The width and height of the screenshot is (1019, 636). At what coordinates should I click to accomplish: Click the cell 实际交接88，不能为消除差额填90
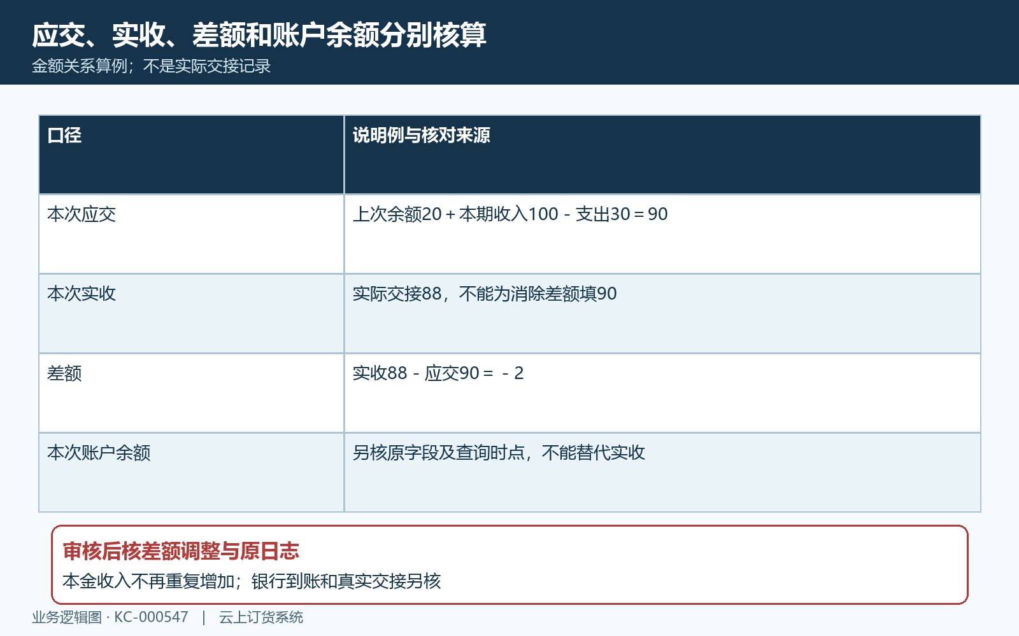click(x=485, y=294)
